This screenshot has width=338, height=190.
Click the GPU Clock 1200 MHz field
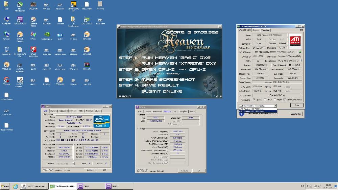coord(257,87)
